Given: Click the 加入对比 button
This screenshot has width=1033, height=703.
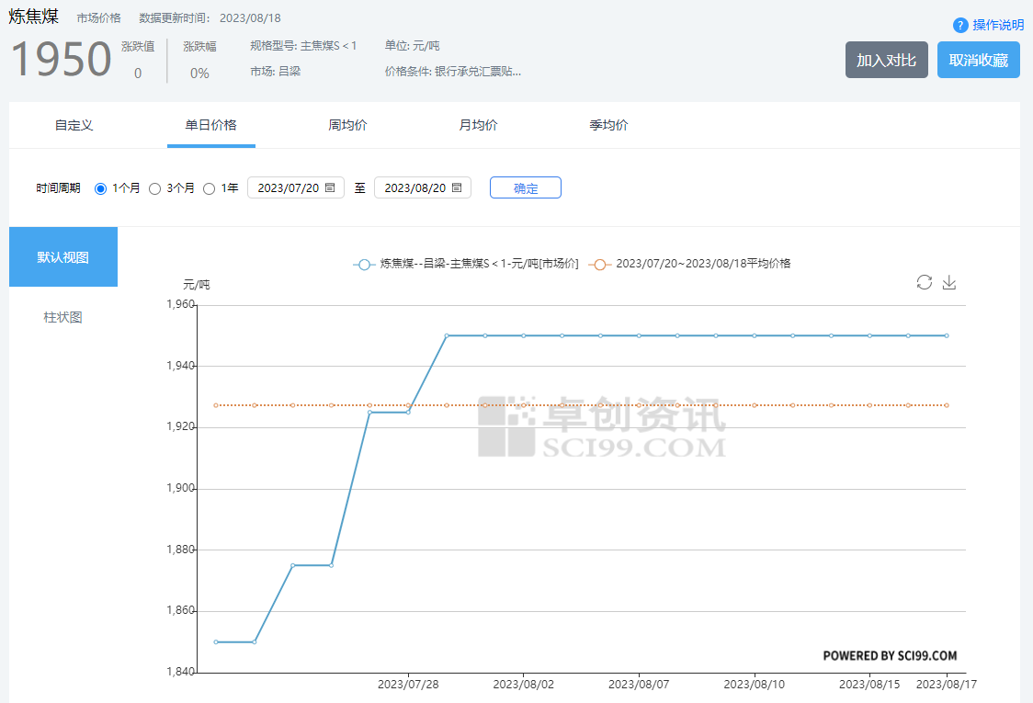Looking at the screenshot, I should pyautogui.click(x=886, y=60).
